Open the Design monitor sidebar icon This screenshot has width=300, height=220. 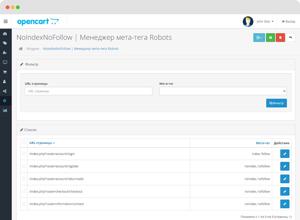5,62
